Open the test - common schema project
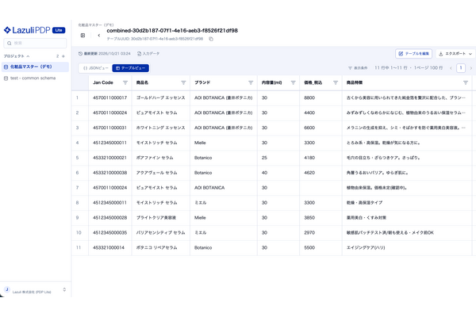Viewport: 476px width, 317px height. (33, 78)
